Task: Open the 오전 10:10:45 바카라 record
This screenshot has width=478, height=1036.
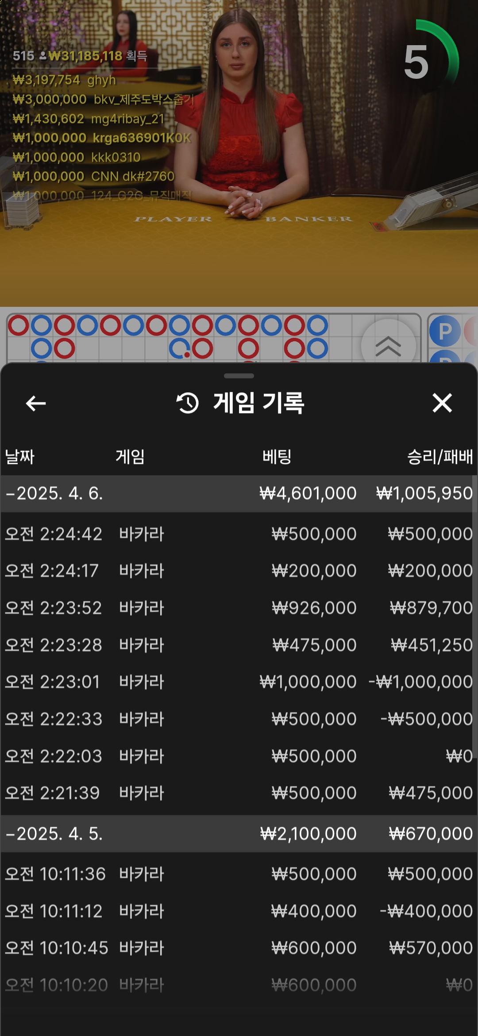Action: [239, 948]
